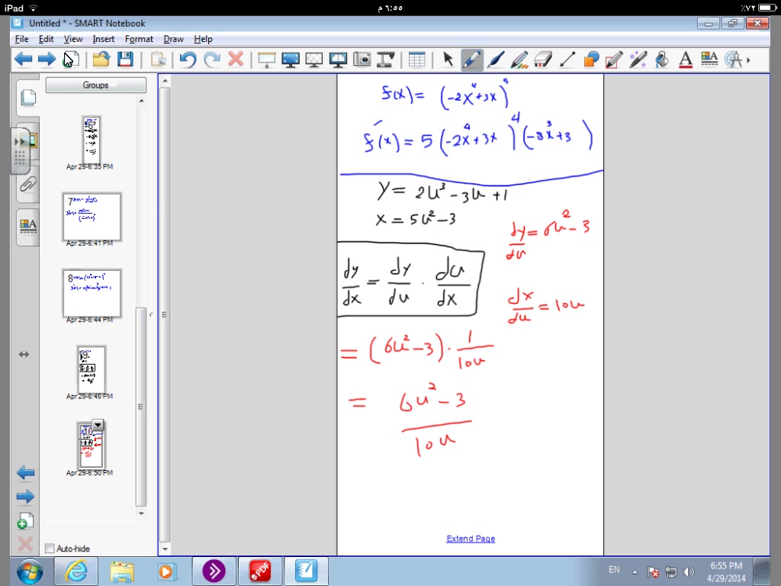Select the Apr 29-6:41 PM page thumbnail

pyautogui.click(x=92, y=217)
